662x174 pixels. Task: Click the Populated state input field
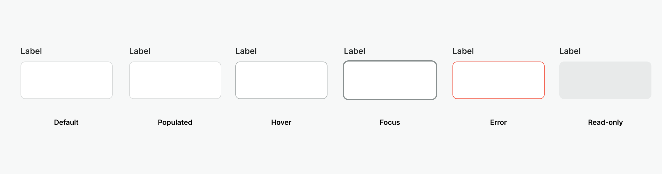pos(175,80)
